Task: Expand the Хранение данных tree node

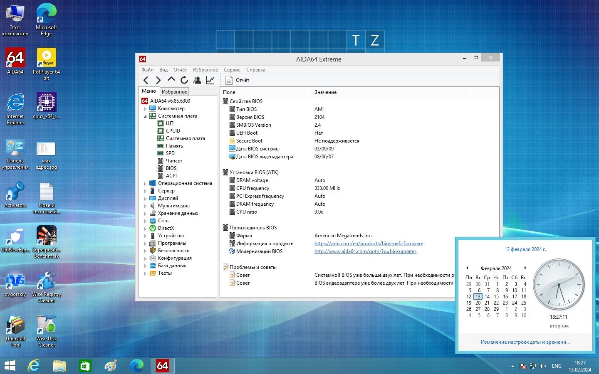Action: click(145, 214)
